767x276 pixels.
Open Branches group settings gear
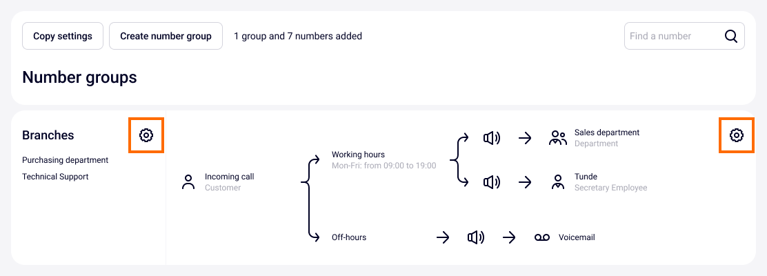[146, 135]
